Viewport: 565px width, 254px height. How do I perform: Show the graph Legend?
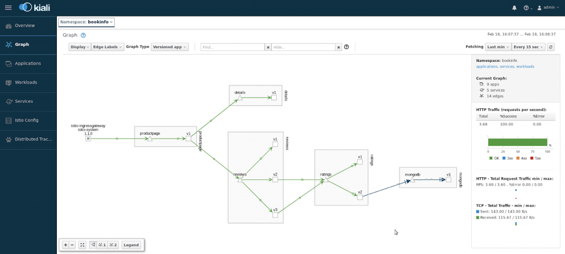point(131,245)
